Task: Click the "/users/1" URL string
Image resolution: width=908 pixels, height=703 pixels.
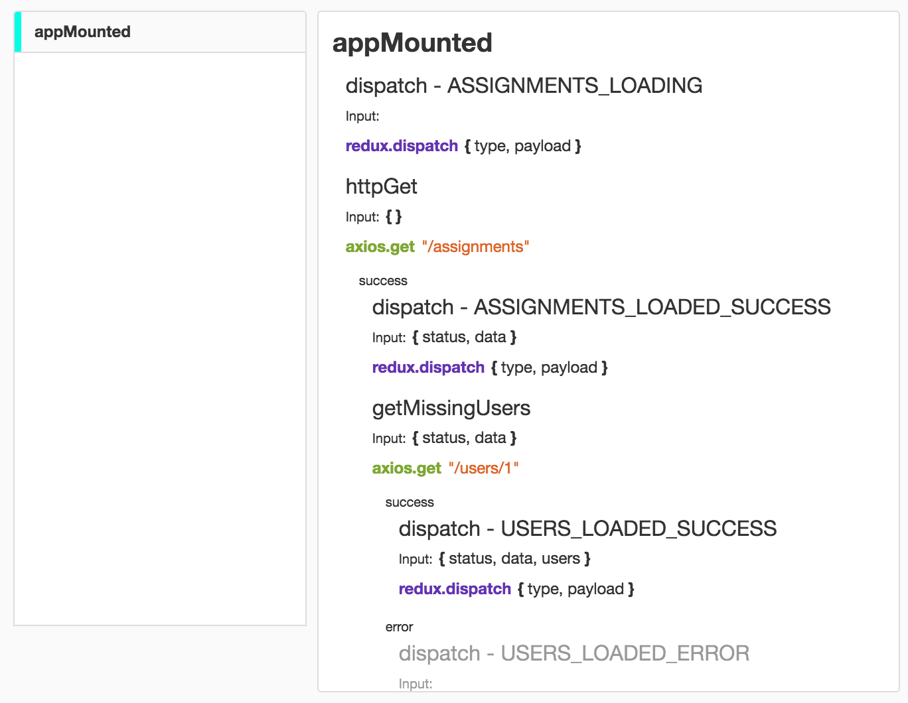Action: click(x=483, y=468)
